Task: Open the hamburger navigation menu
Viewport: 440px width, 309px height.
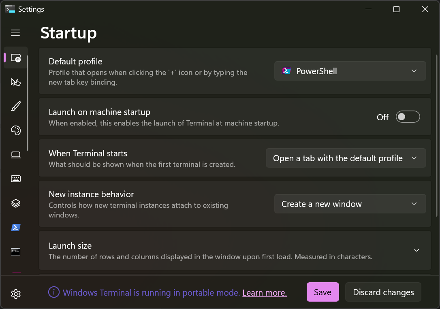Action: 15,33
